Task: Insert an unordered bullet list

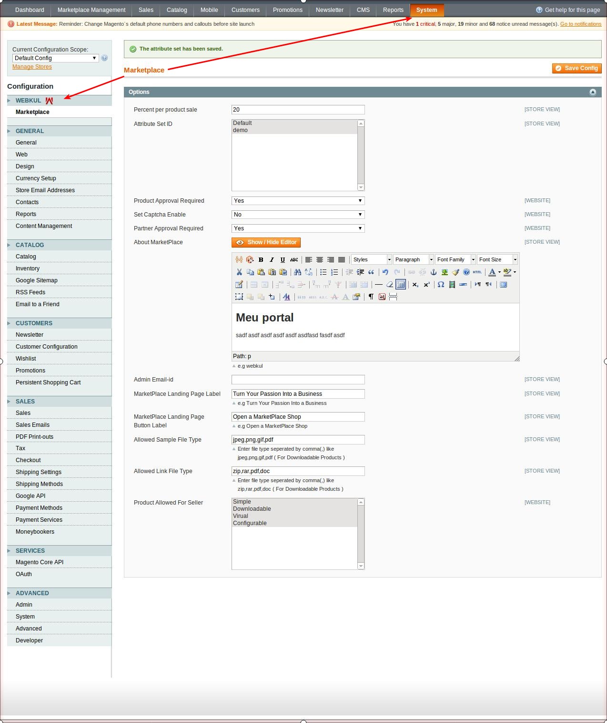Action: click(x=324, y=272)
